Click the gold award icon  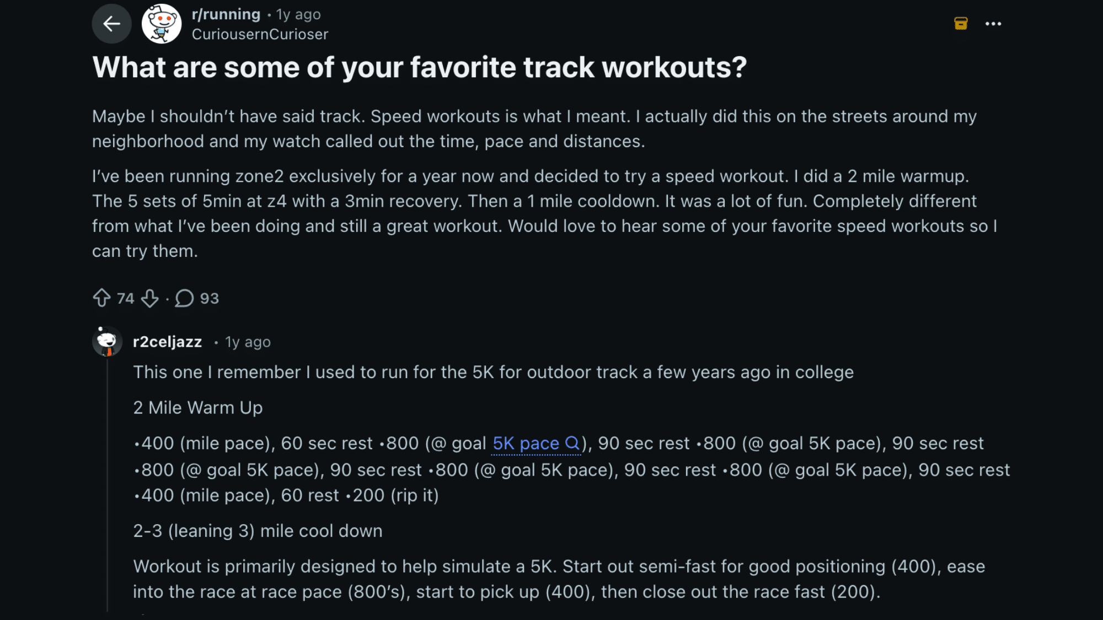point(960,23)
